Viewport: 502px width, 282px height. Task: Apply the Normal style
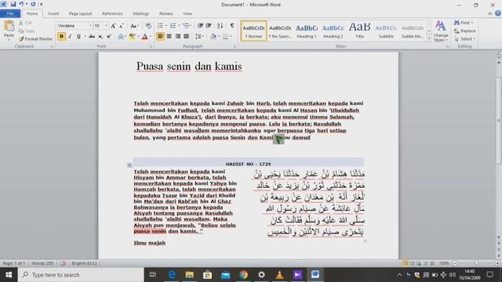click(x=253, y=31)
